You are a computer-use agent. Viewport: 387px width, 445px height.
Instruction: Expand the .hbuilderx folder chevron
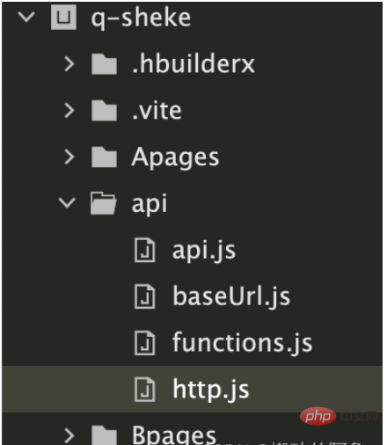coord(69,63)
